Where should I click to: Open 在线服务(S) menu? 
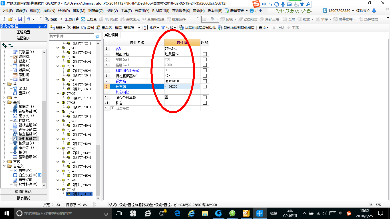pos(181,11)
